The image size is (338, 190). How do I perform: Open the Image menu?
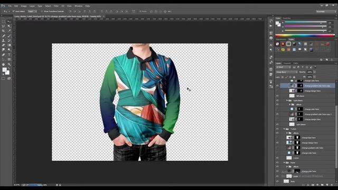(24, 6)
